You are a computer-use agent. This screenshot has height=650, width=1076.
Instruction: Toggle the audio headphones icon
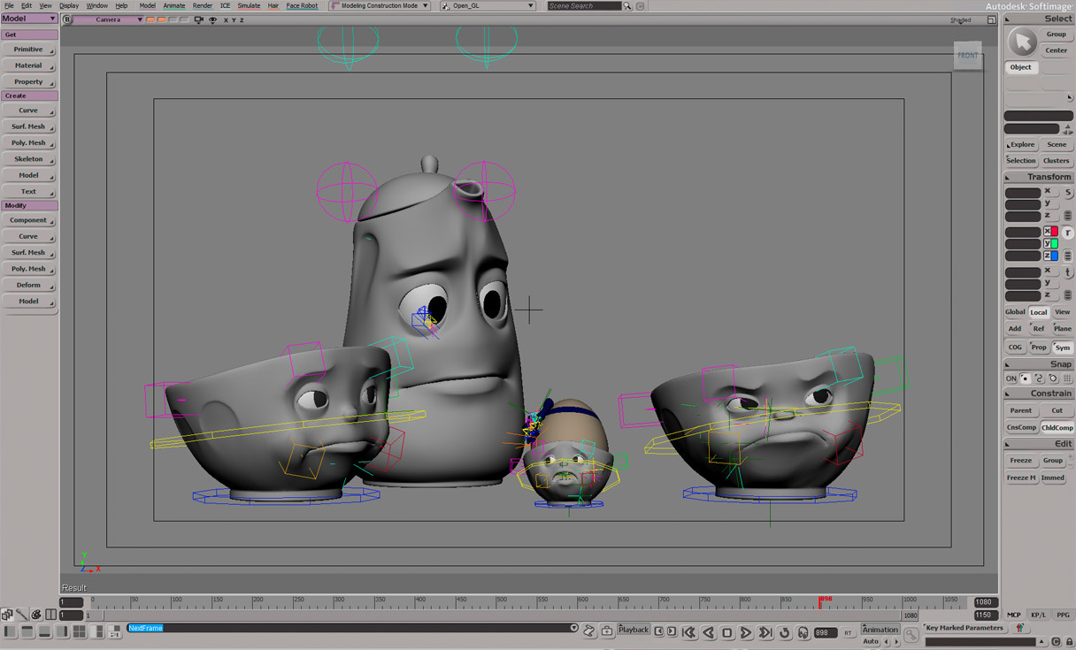point(803,632)
